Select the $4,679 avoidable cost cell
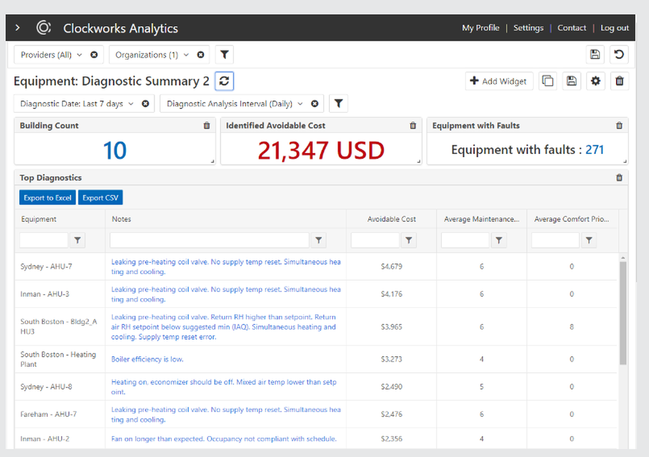Viewport: 649px width, 457px height. pyautogui.click(x=391, y=267)
